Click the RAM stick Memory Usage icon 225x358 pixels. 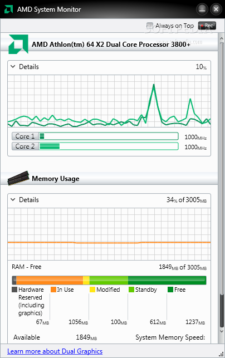coord(18,178)
